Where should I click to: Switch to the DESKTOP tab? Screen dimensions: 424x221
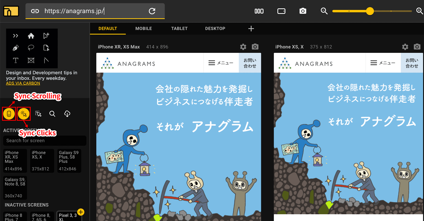(x=215, y=29)
